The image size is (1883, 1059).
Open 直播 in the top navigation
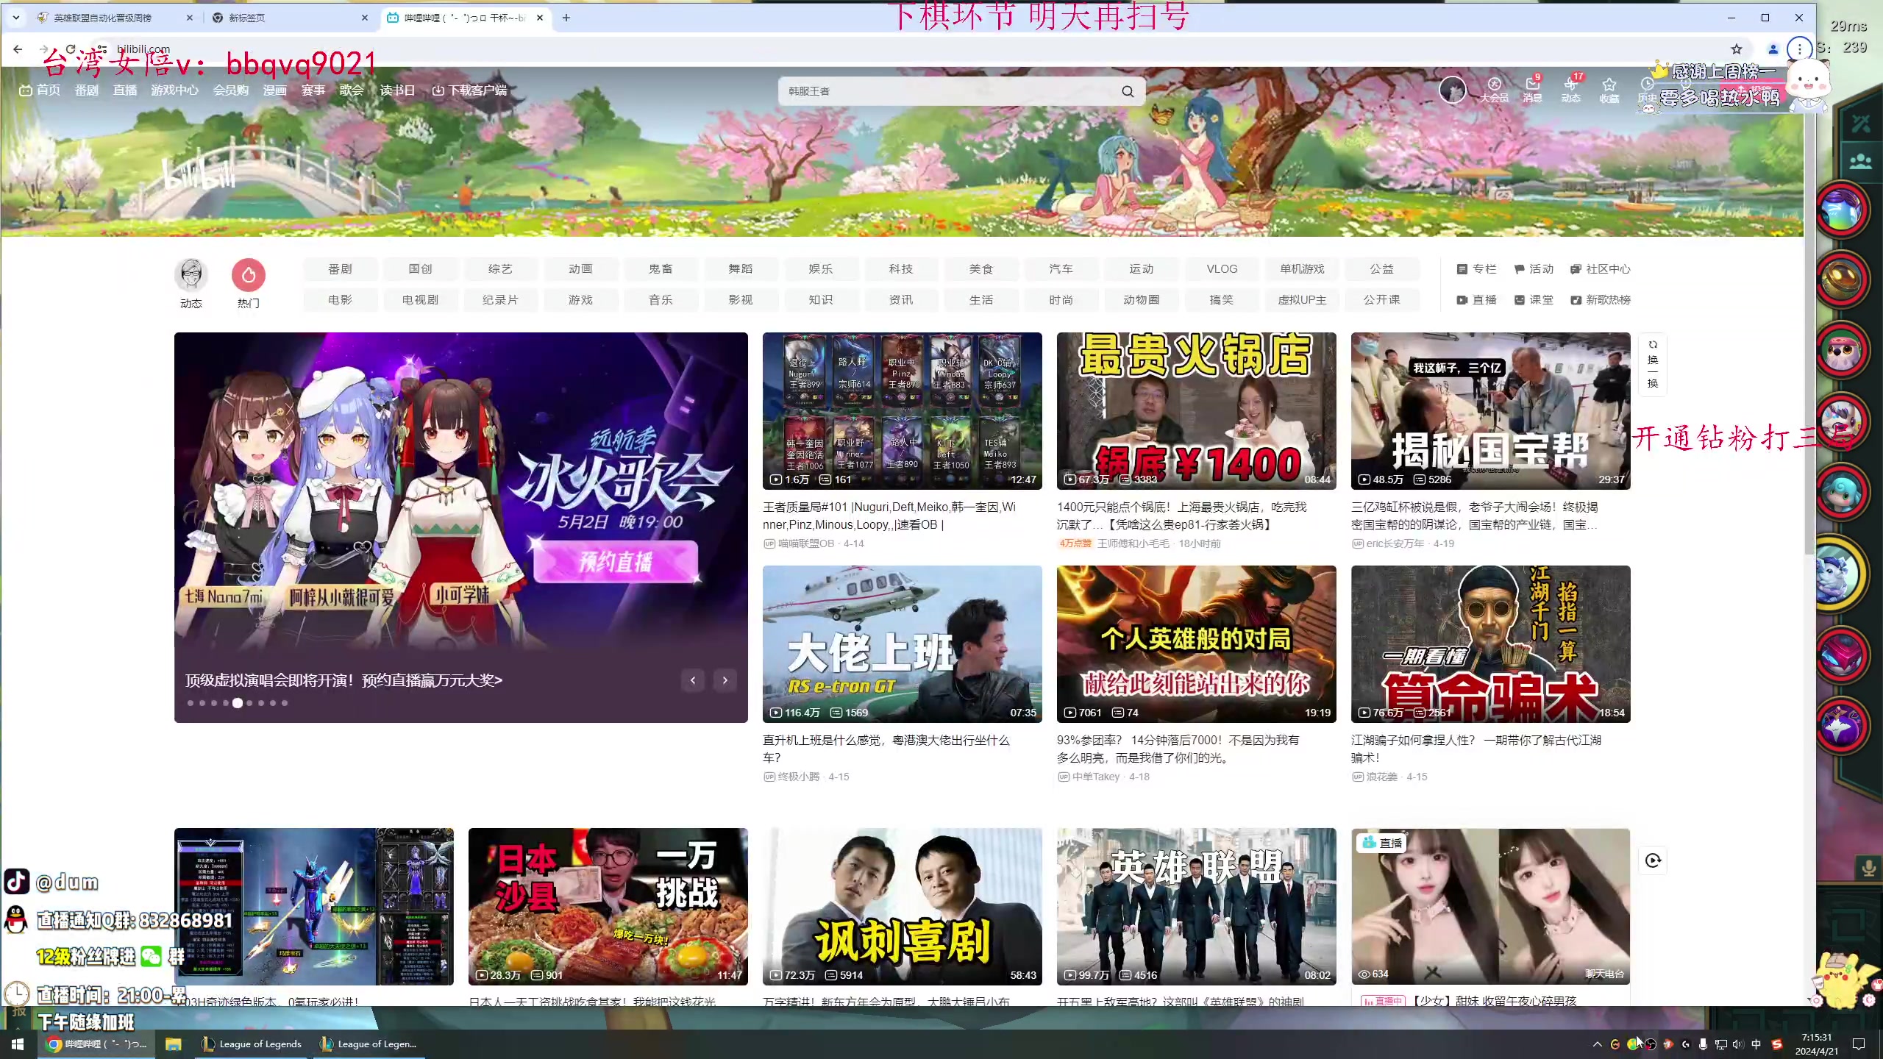pos(125,90)
